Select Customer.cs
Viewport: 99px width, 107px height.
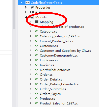pyautogui.click(x=49, y=46)
